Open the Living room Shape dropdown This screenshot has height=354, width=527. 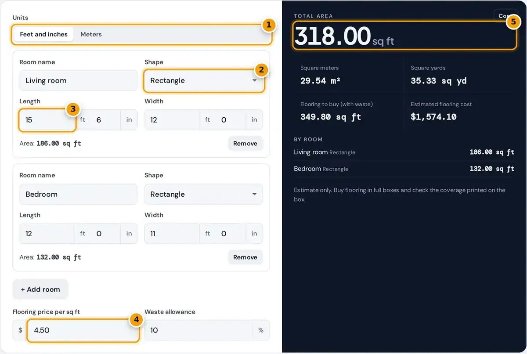(x=204, y=80)
